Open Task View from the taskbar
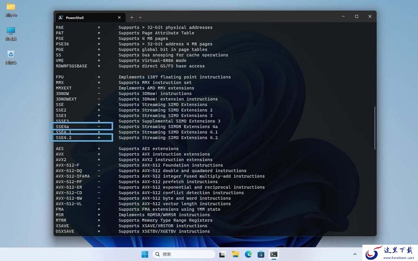Image resolution: width=418 pixels, height=261 pixels. tap(222, 254)
